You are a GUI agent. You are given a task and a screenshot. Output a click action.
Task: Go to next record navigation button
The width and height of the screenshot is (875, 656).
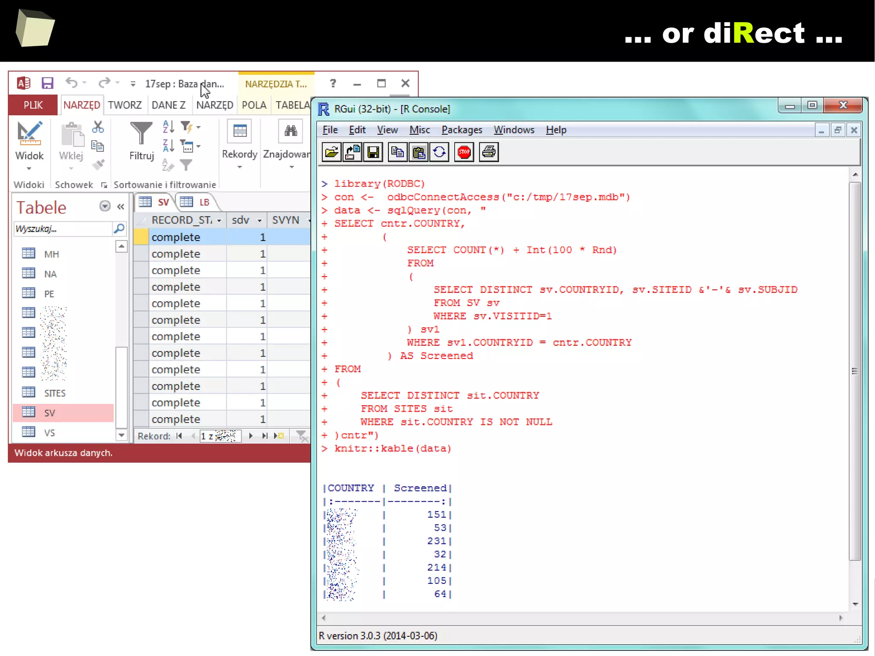pos(251,436)
